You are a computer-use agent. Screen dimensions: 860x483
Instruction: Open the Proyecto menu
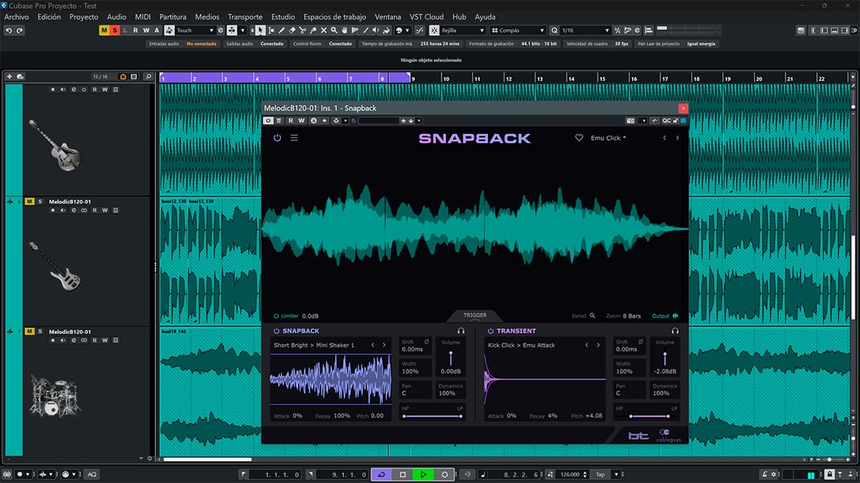[84, 16]
